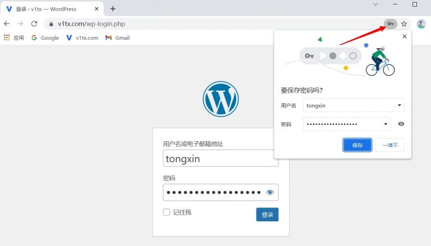Maximize the Chrome browser window
This screenshot has width=431, height=246.
[415, 4]
